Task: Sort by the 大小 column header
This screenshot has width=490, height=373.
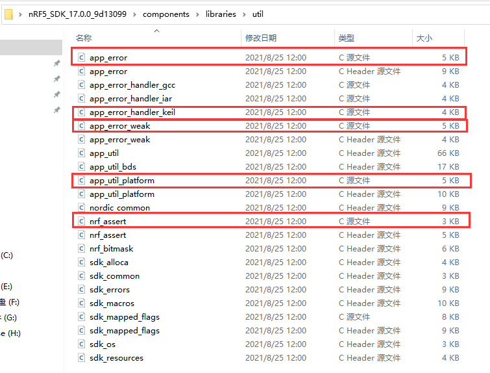Action: [424, 38]
